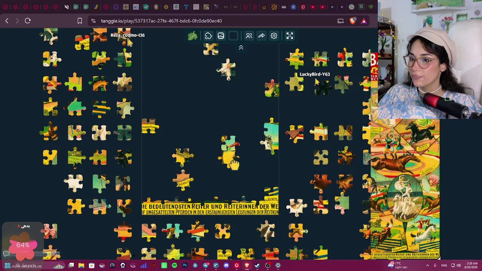
Task: Open the puzzle settings gear
Action: [x=274, y=36]
